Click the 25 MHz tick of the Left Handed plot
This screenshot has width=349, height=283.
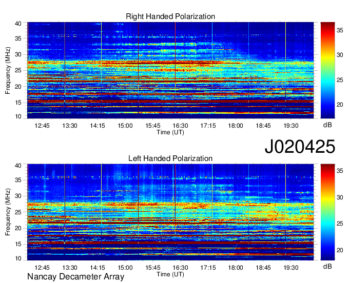pyautogui.click(x=18, y=212)
